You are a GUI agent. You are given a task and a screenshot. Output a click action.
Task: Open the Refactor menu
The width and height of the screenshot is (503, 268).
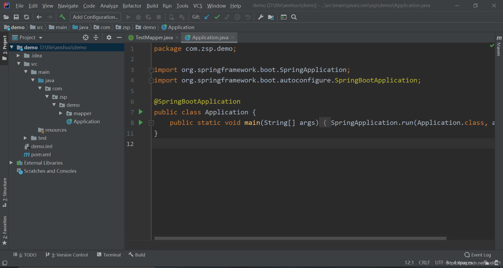click(x=132, y=5)
